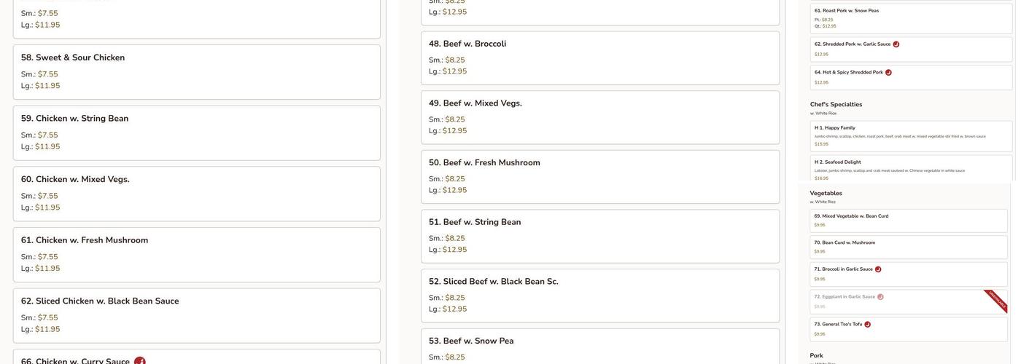
Task: Click spicy icon beside Eggplant in Garlic Sauce
Action: coord(880,297)
